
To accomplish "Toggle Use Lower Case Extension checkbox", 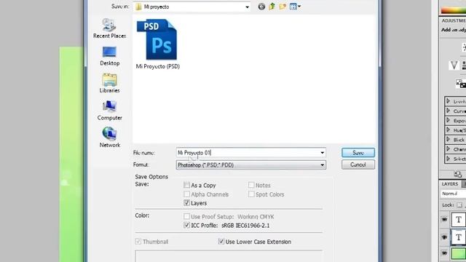I will 221,242.
